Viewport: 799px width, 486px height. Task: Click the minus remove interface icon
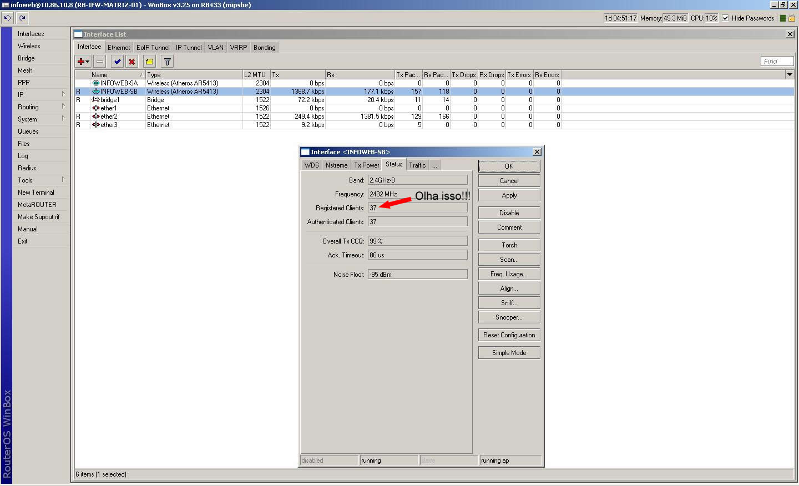coord(100,62)
